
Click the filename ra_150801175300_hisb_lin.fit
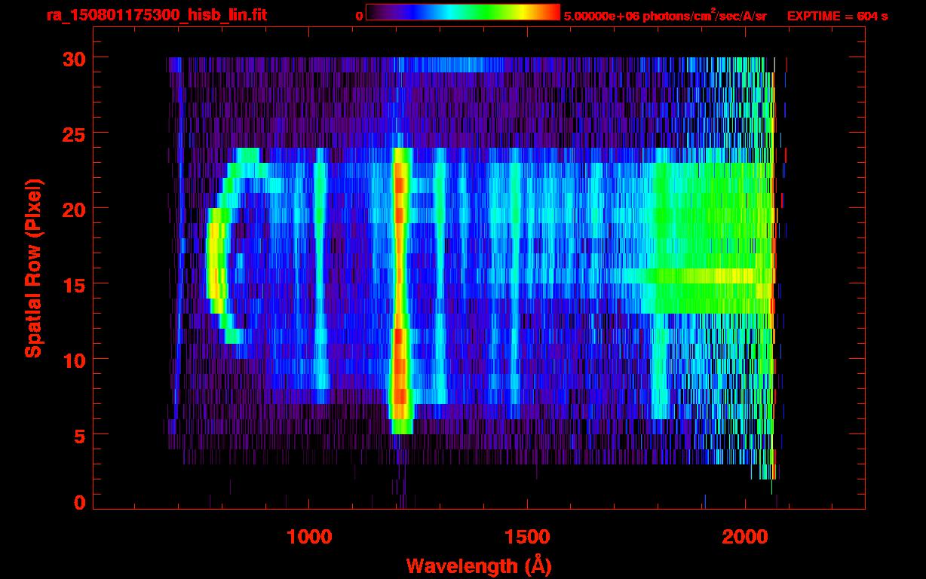click(x=156, y=15)
